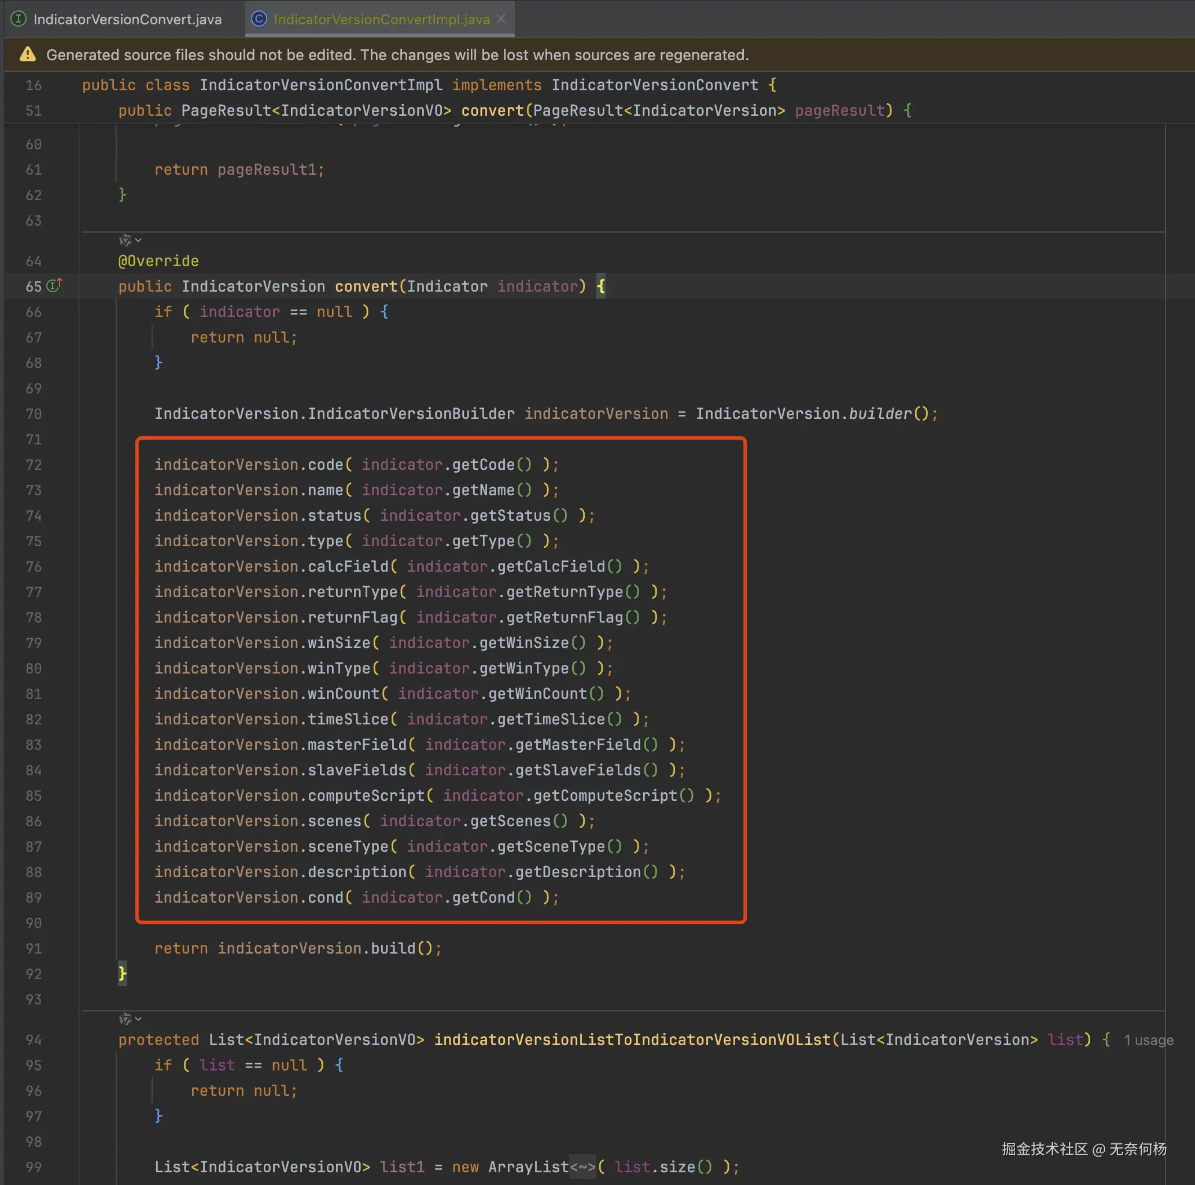Click the '1 usage' inlay hint
This screenshot has width=1195, height=1185.
1148,1040
